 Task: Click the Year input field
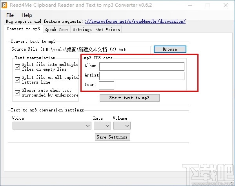[106, 85]
